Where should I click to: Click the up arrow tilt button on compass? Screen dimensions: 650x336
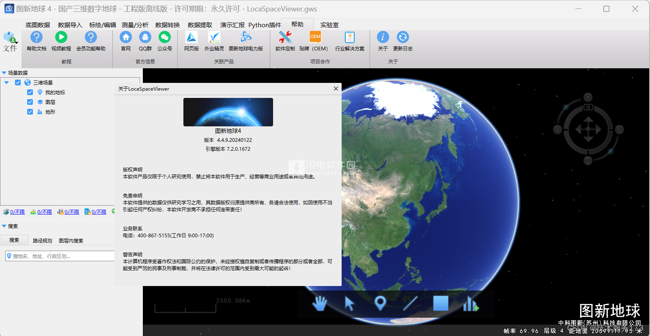[588, 97]
